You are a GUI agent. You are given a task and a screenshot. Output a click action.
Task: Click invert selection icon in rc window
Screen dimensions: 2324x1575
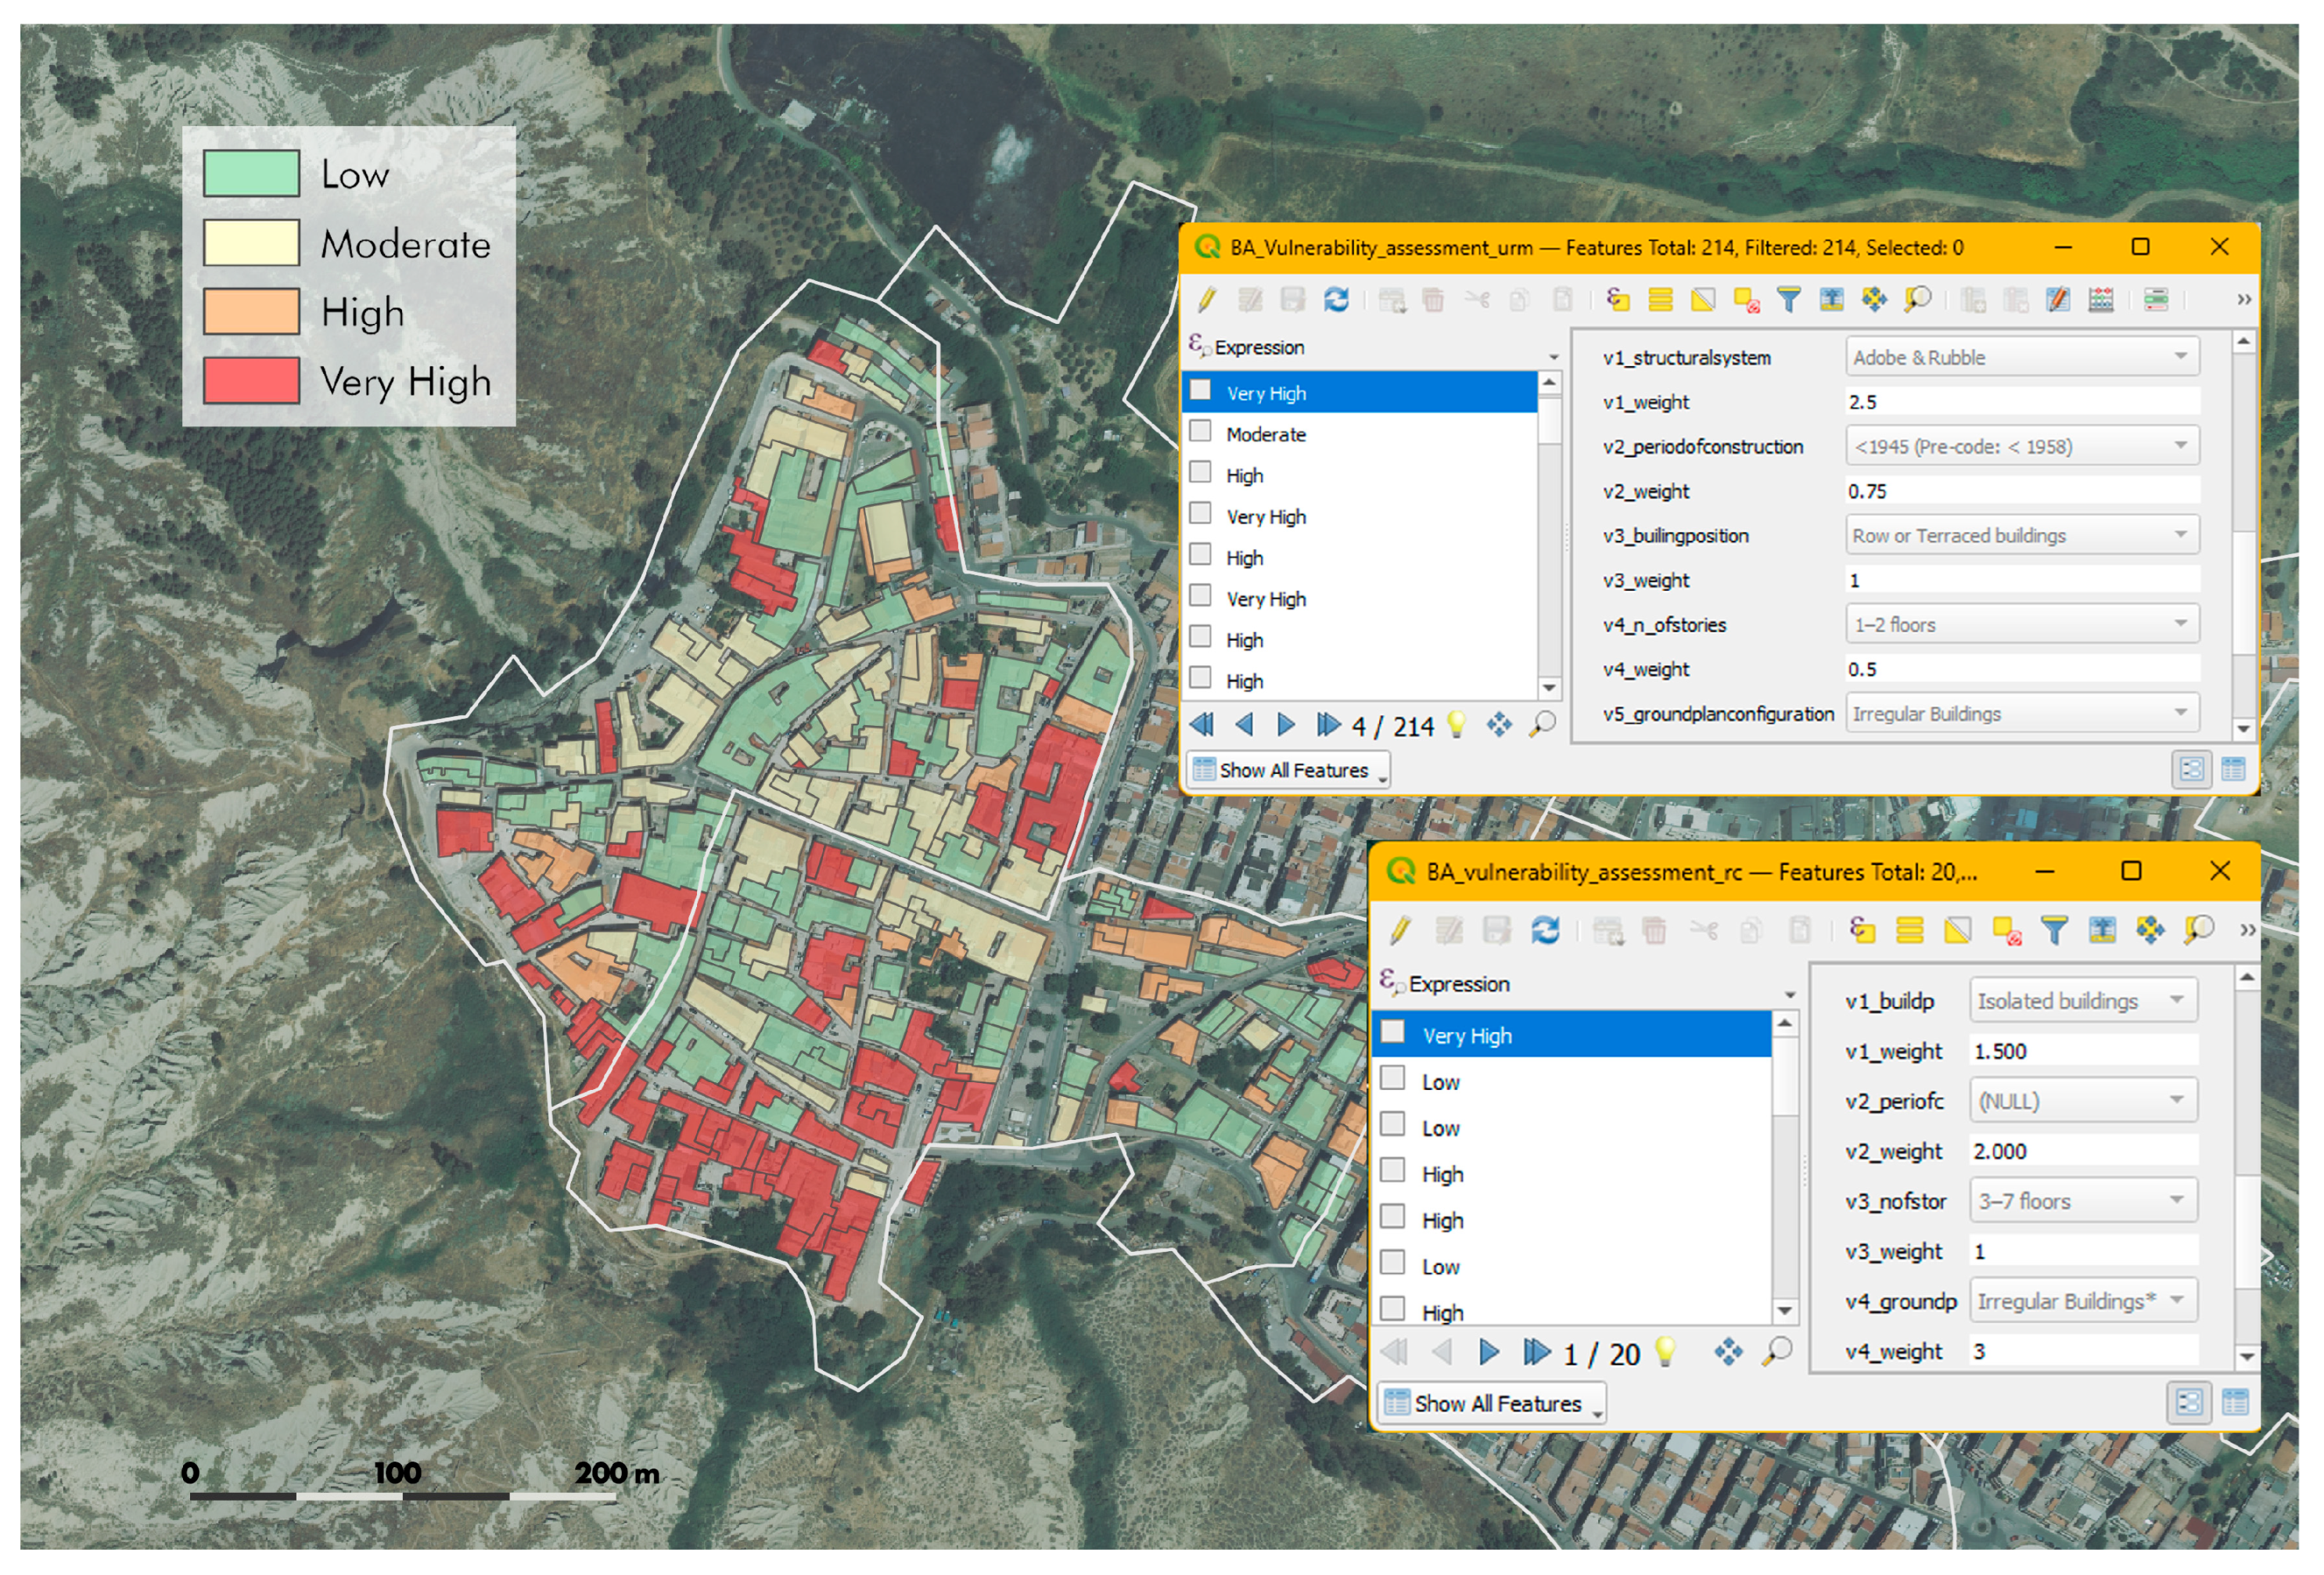[1957, 930]
